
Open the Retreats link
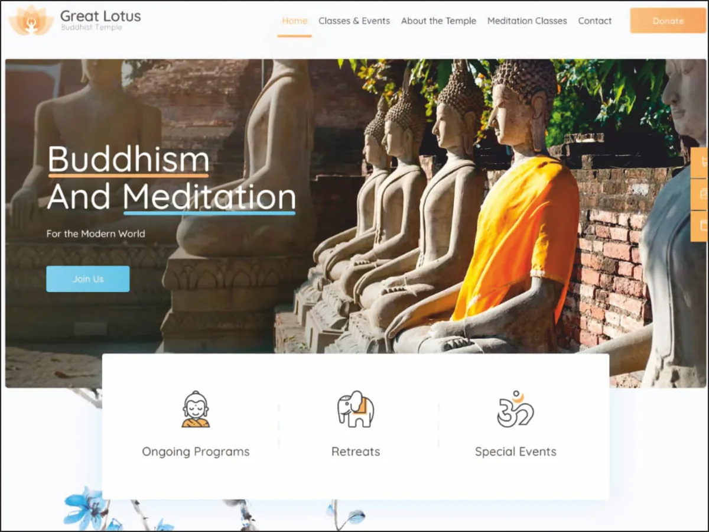click(x=356, y=452)
